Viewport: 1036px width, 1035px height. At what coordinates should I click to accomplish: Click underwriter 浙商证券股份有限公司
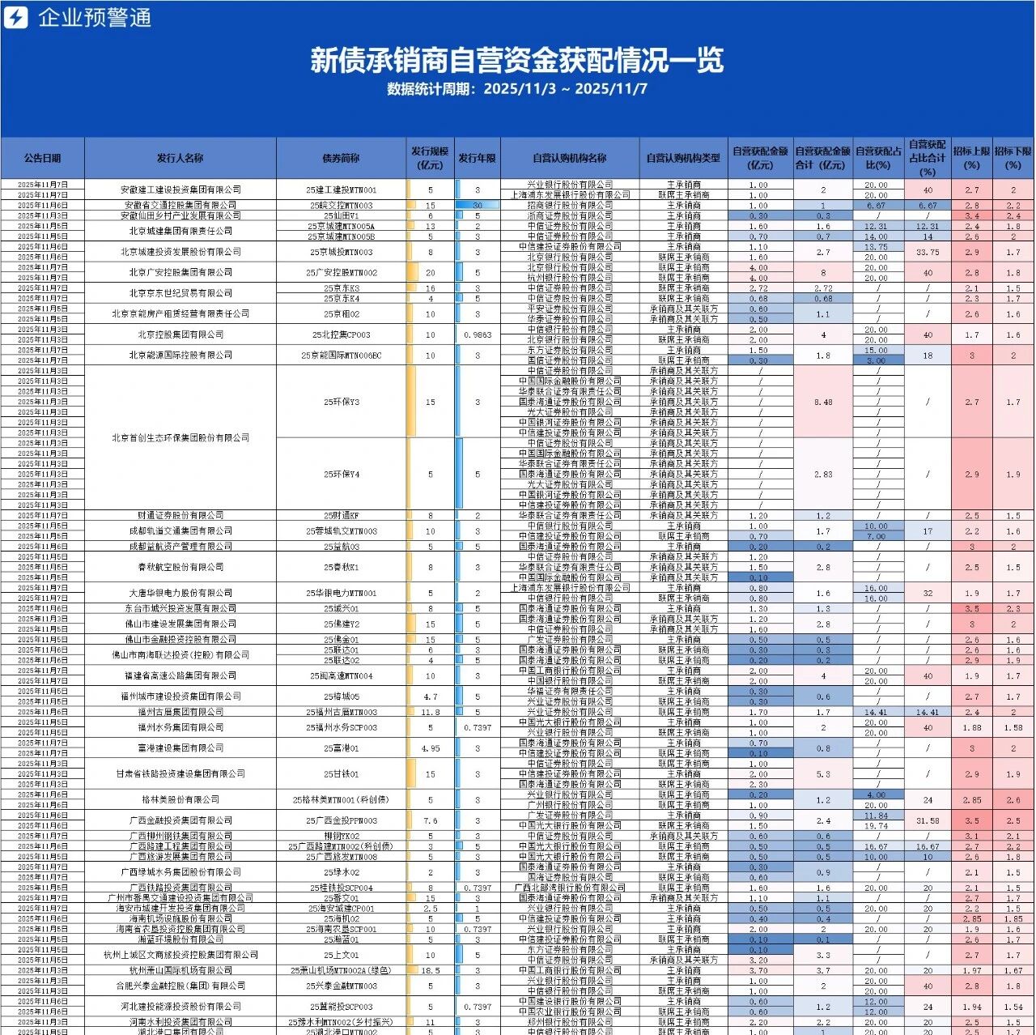tap(570, 215)
